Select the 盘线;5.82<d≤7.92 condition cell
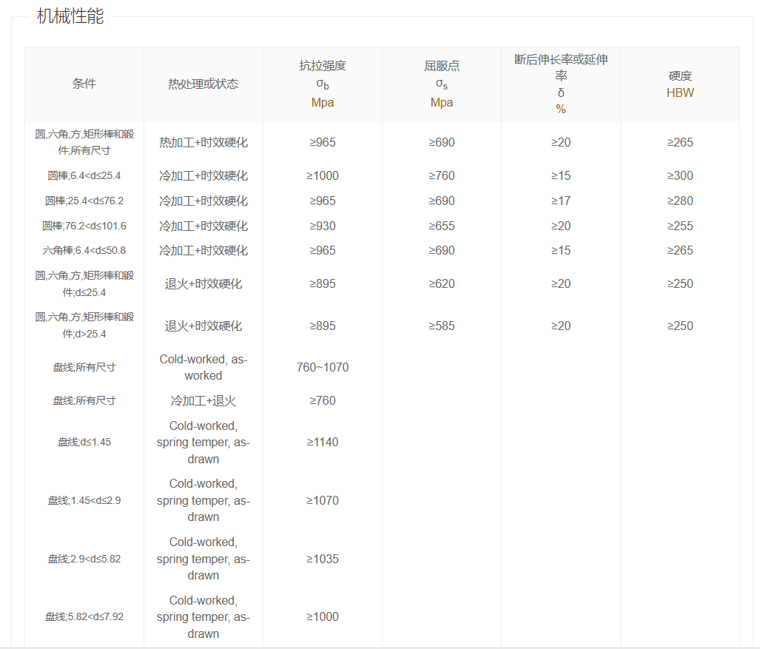 (x=84, y=617)
